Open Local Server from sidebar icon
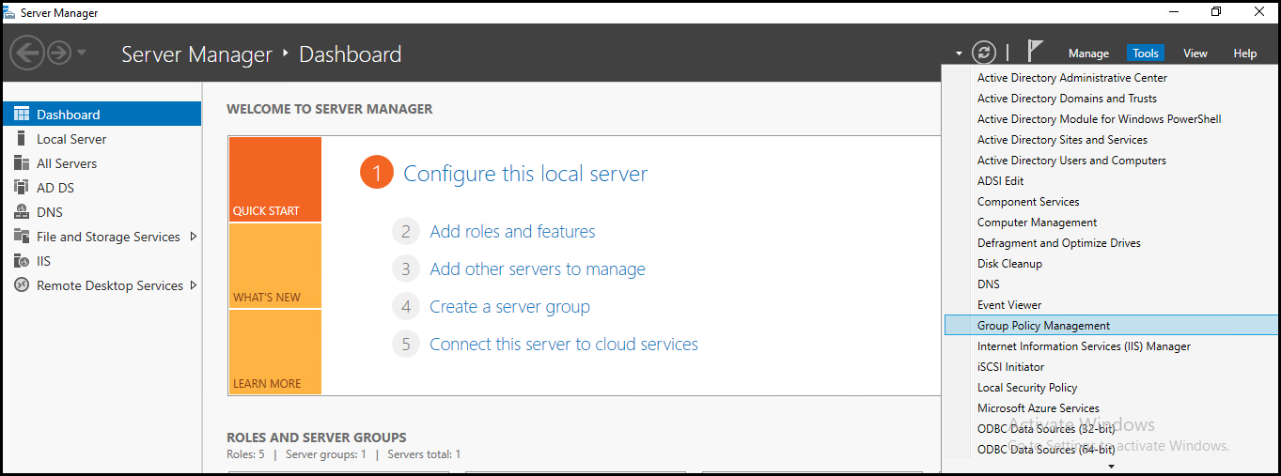 coord(22,139)
